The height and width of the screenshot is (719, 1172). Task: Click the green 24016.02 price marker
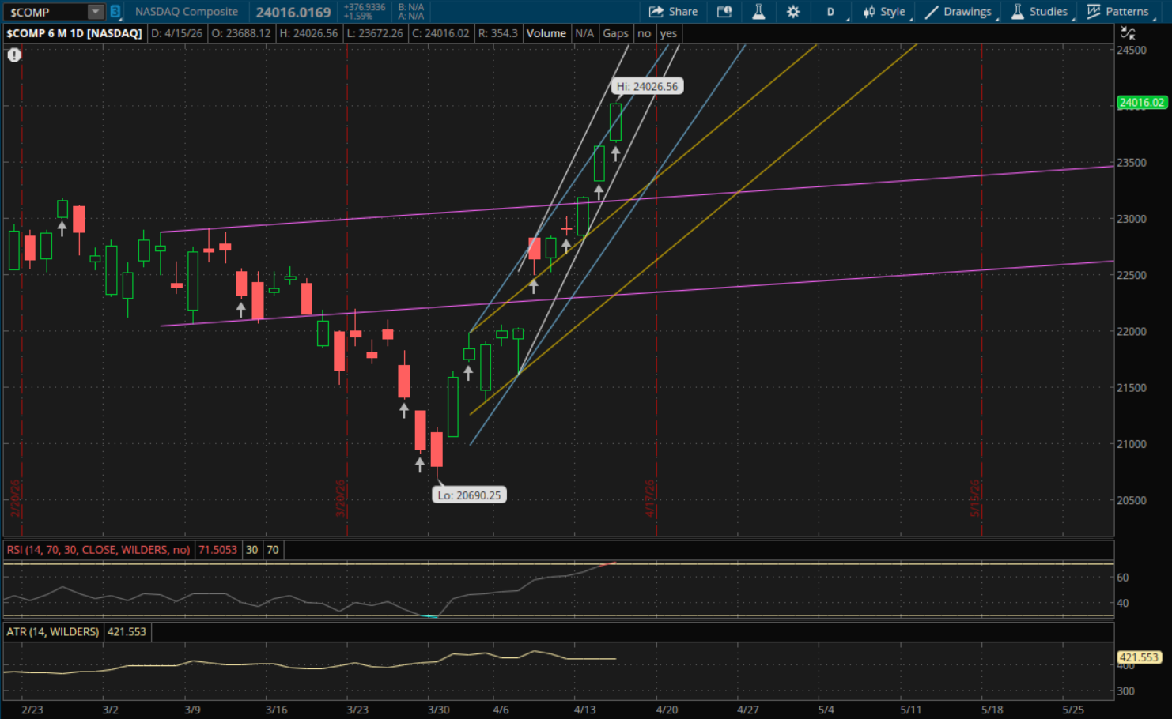(x=1141, y=103)
